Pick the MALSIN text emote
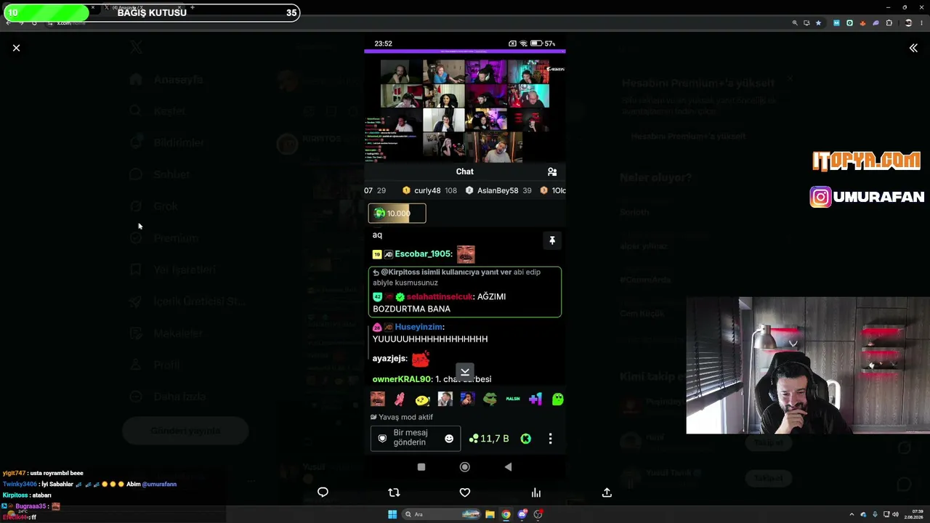930x523 pixels. (513, 399)
